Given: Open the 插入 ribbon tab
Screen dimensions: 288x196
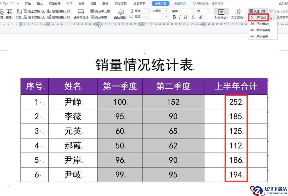Looking at the screenshot, I should click(40, 4).
